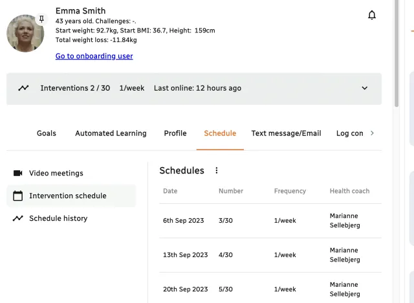Click the calendar icon for Intervention schedule
414x303 pixels.
pyautogui.click(x=18, y=196)
